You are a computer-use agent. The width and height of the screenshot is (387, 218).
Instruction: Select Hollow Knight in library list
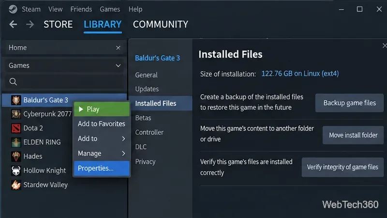tap(45, 171)
